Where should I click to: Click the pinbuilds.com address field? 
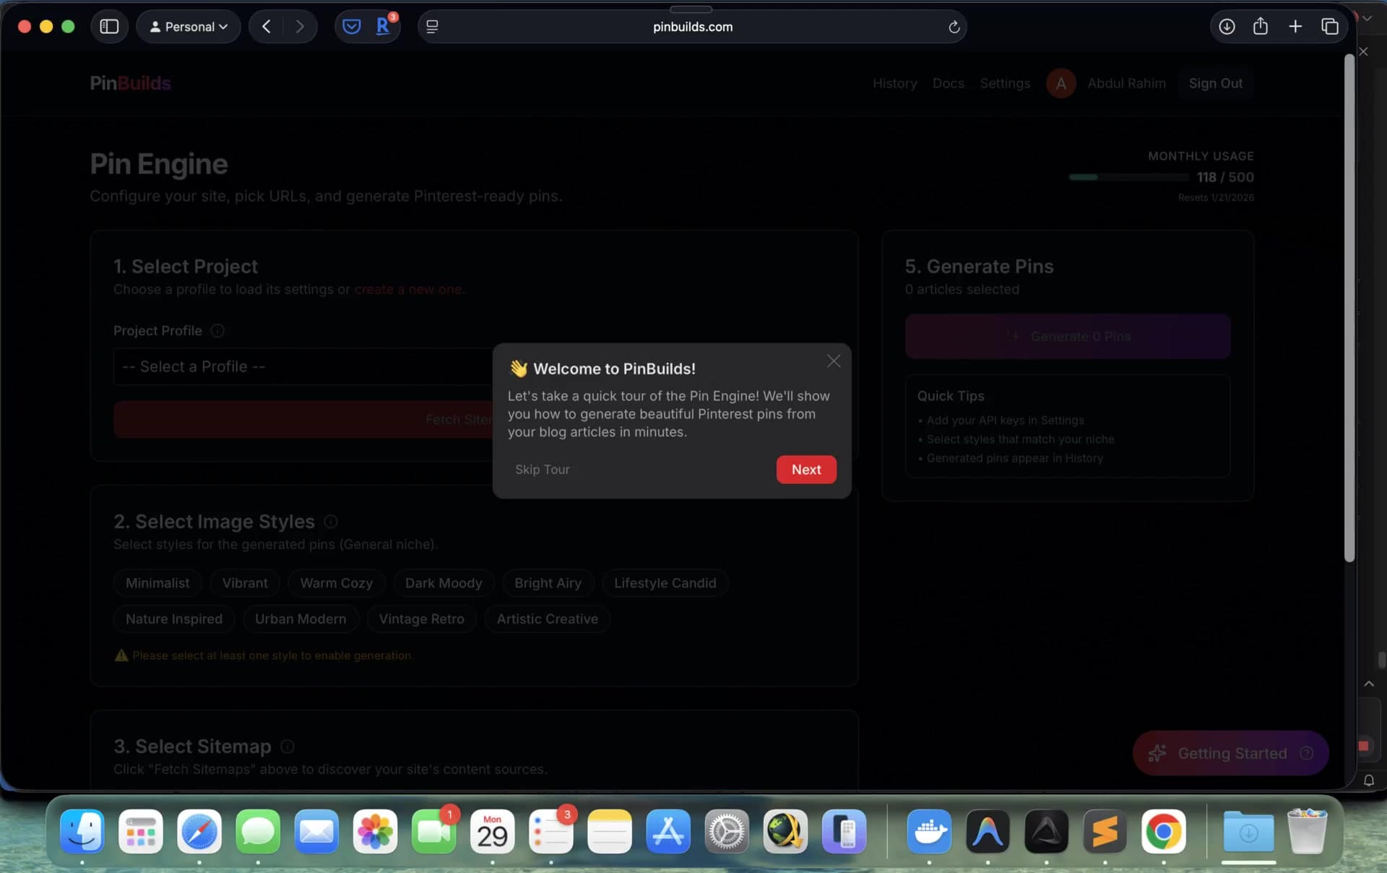pyautogui.click(x=692, y=27)
